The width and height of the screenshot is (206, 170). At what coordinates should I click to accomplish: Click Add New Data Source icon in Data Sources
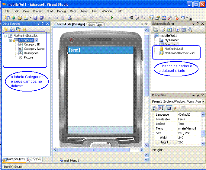[6, 30]
